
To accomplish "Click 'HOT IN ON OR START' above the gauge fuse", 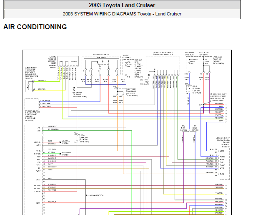I will pos(189,53).
